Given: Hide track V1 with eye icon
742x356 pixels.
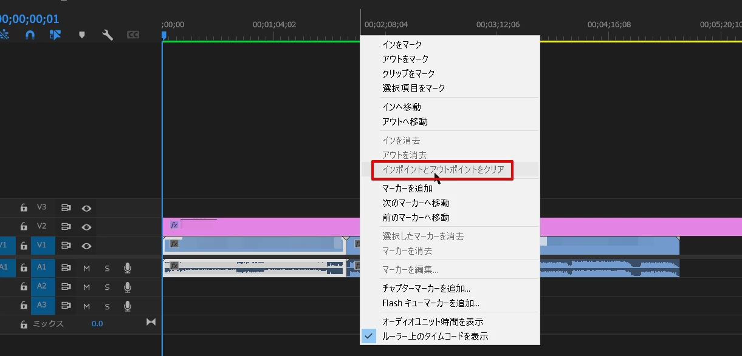Looking at the screenshot, I should tap(87, 246).
